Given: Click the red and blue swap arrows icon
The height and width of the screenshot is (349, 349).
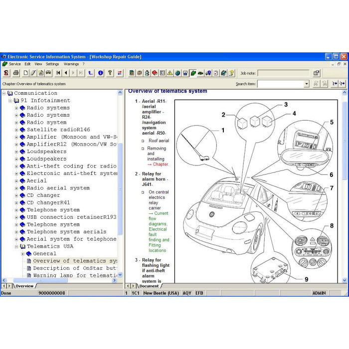Looking at the screenshot, I should click(120, 73).
